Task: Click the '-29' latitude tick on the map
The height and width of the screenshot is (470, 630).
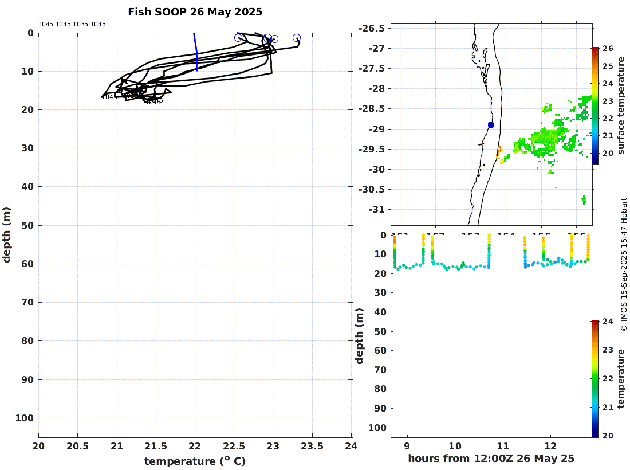Action: click(377, 129)
